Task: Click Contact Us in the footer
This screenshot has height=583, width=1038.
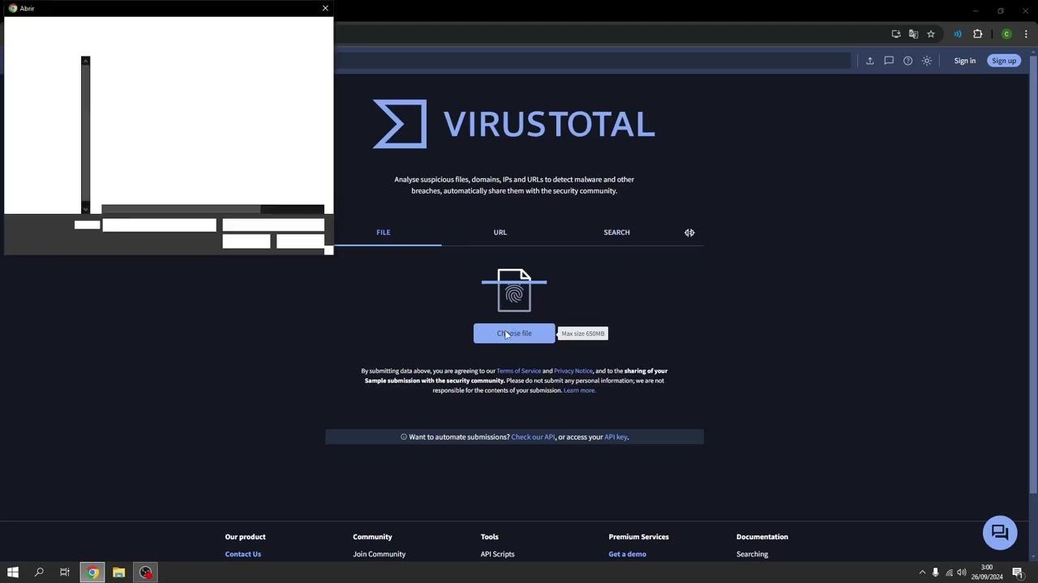Action: [243, 554]
